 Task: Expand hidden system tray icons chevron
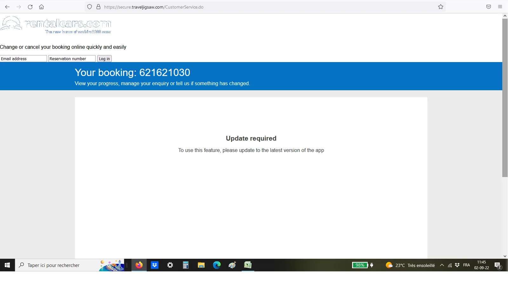(x=442, y=265)
